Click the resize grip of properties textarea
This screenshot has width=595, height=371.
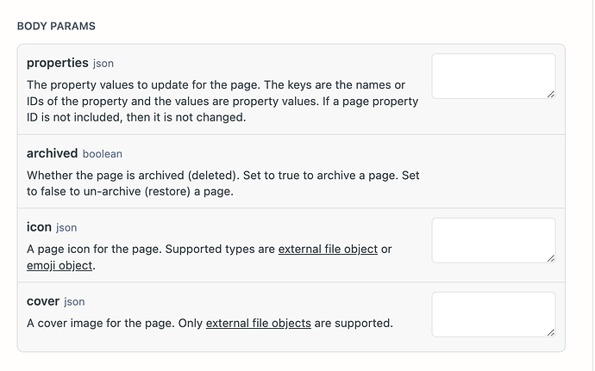point(551,95)
